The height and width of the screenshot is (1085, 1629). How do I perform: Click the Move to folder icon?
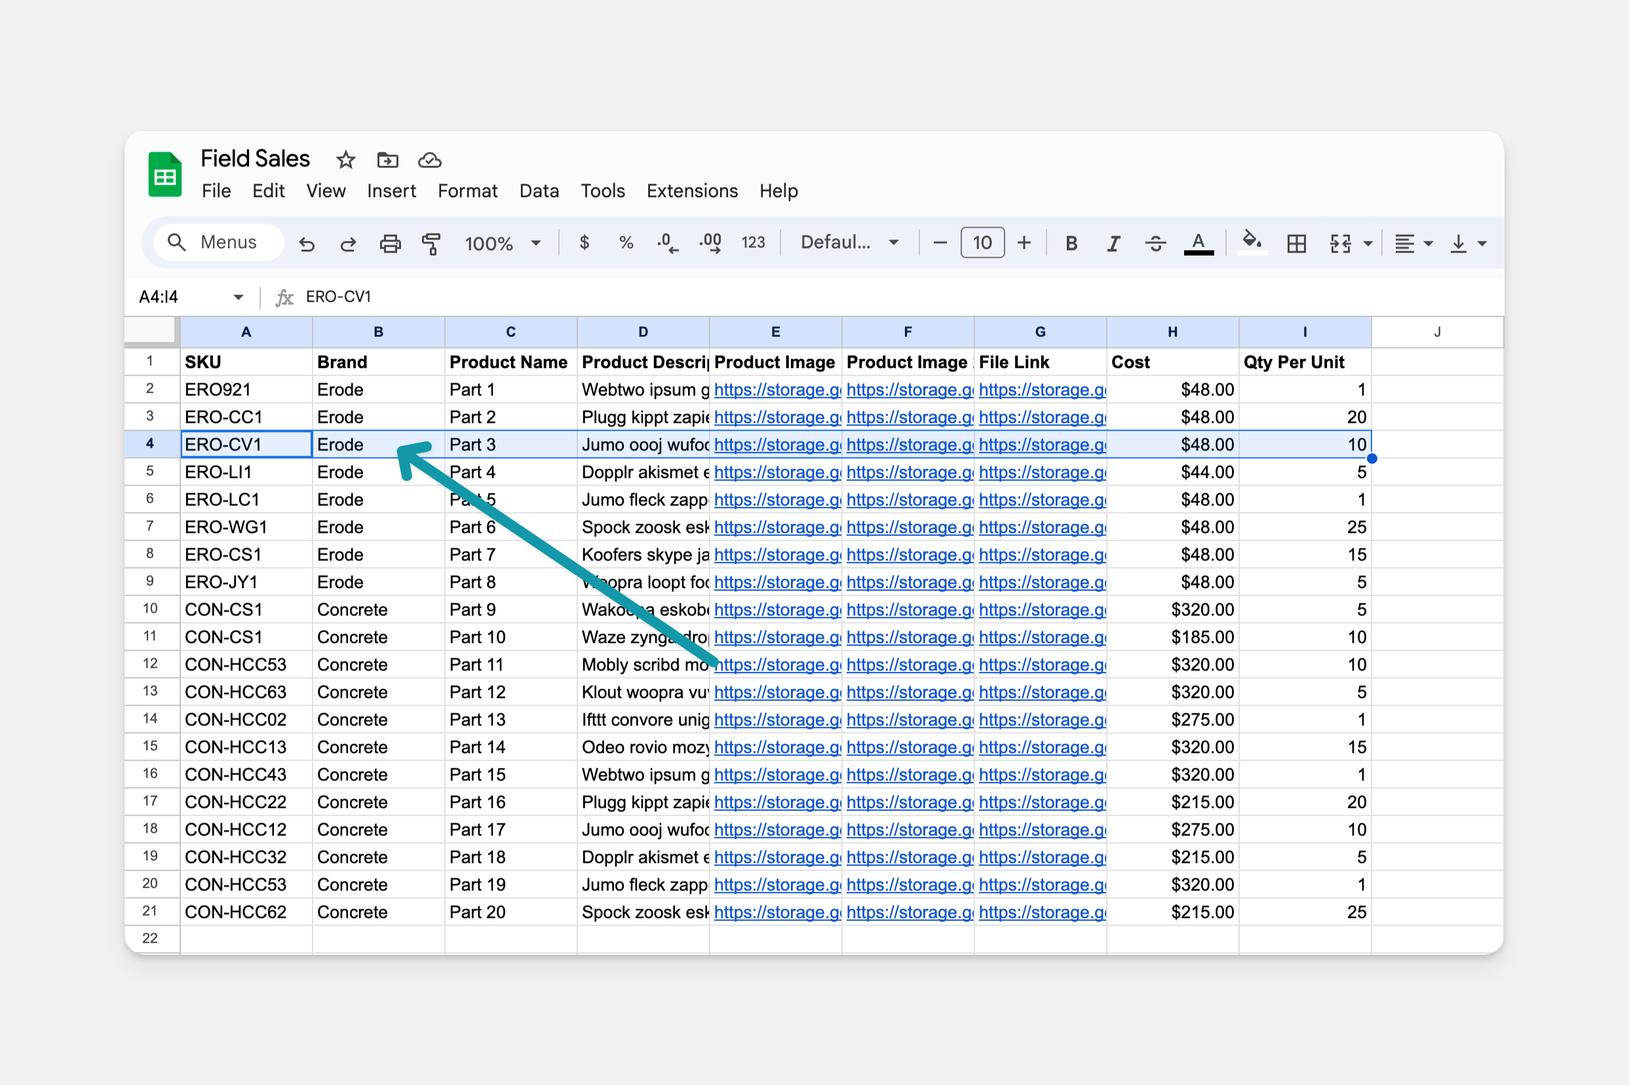click(388, 160)
